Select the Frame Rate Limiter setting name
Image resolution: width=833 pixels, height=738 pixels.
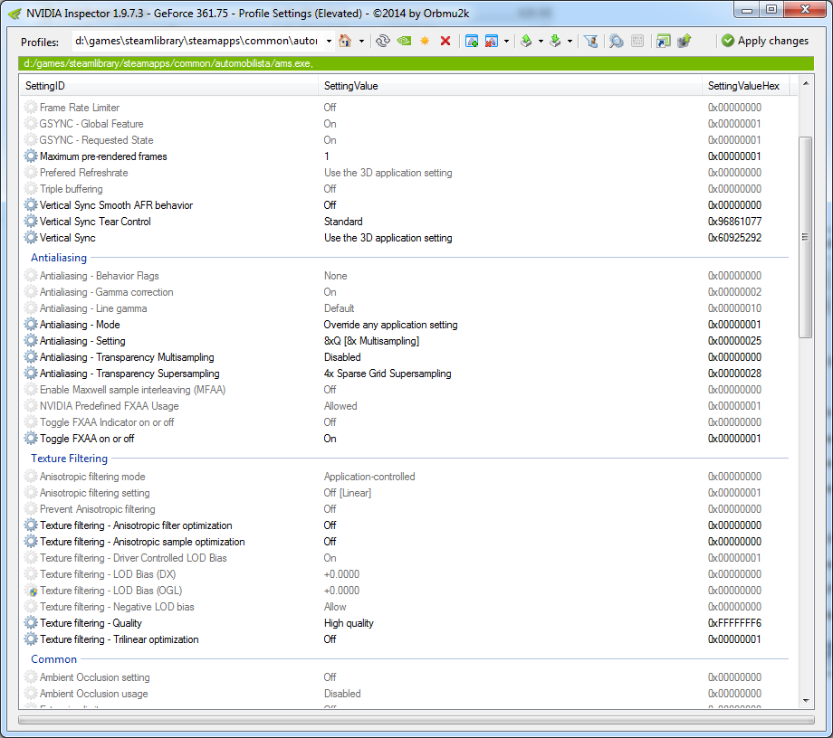80,107
